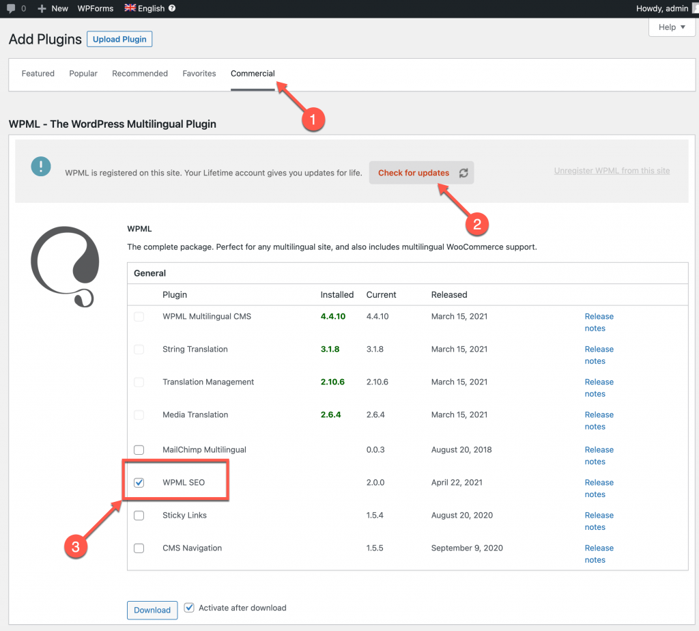The width and height of the screenshot is (699, 631).
Task: Open Release notes for WPML Multilingual CMS
Action: click(x=599, y=322)
